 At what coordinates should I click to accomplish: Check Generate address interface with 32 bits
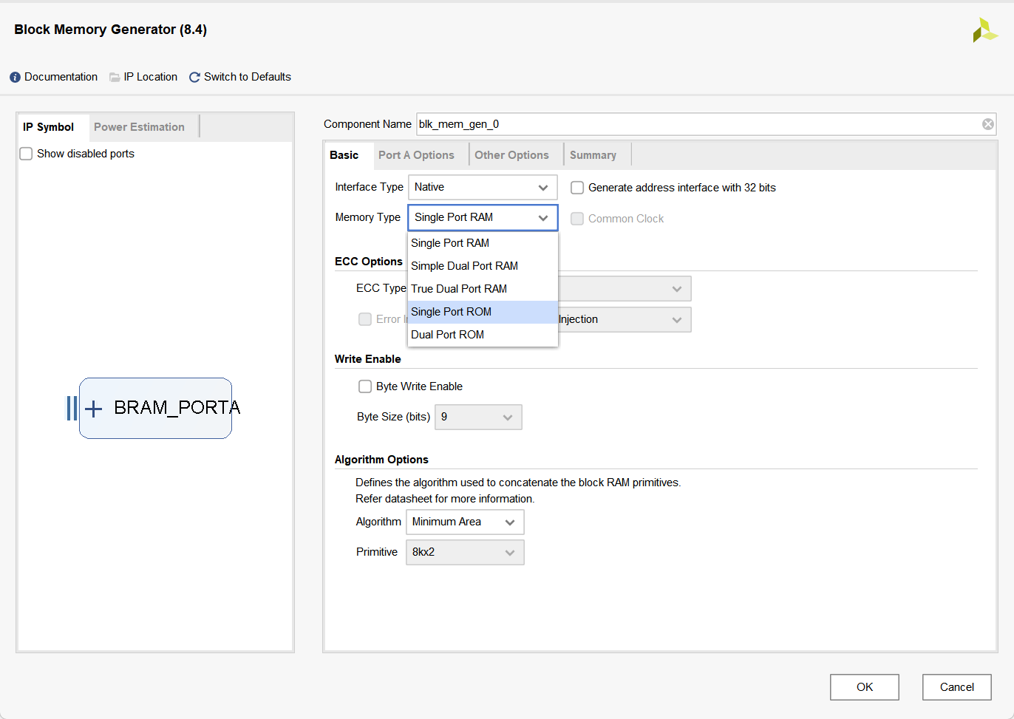[577, 188]
